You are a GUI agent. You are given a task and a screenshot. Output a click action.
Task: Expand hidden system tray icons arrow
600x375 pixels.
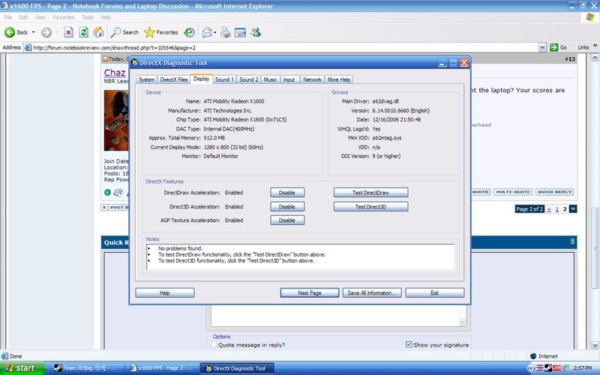[531, 368]
